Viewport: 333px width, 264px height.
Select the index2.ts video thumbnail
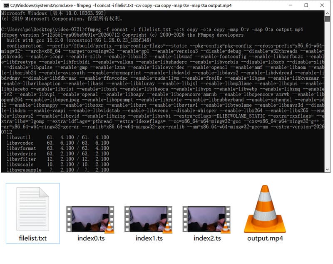click(206, 219)
